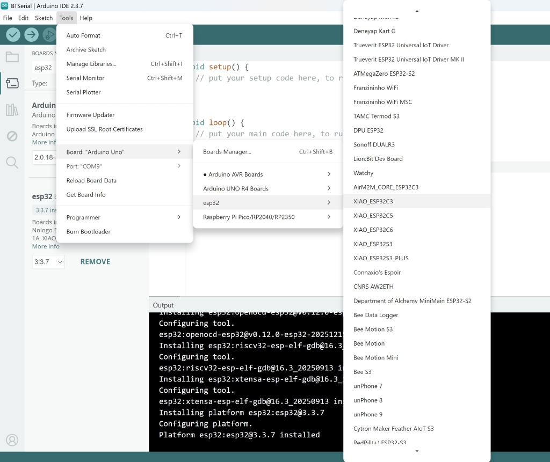Launch Serial Monitor from Tools menu
This screenshot has height=462, width=550.
(x=125, y=78)
